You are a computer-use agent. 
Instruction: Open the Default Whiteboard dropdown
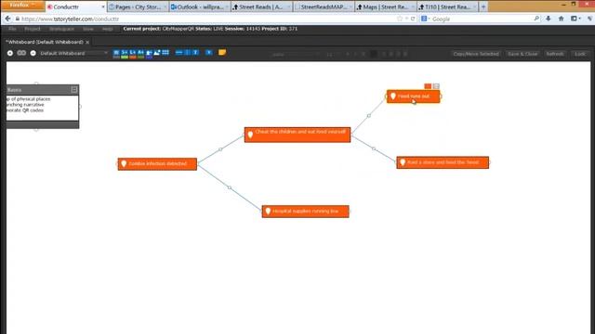73,53
